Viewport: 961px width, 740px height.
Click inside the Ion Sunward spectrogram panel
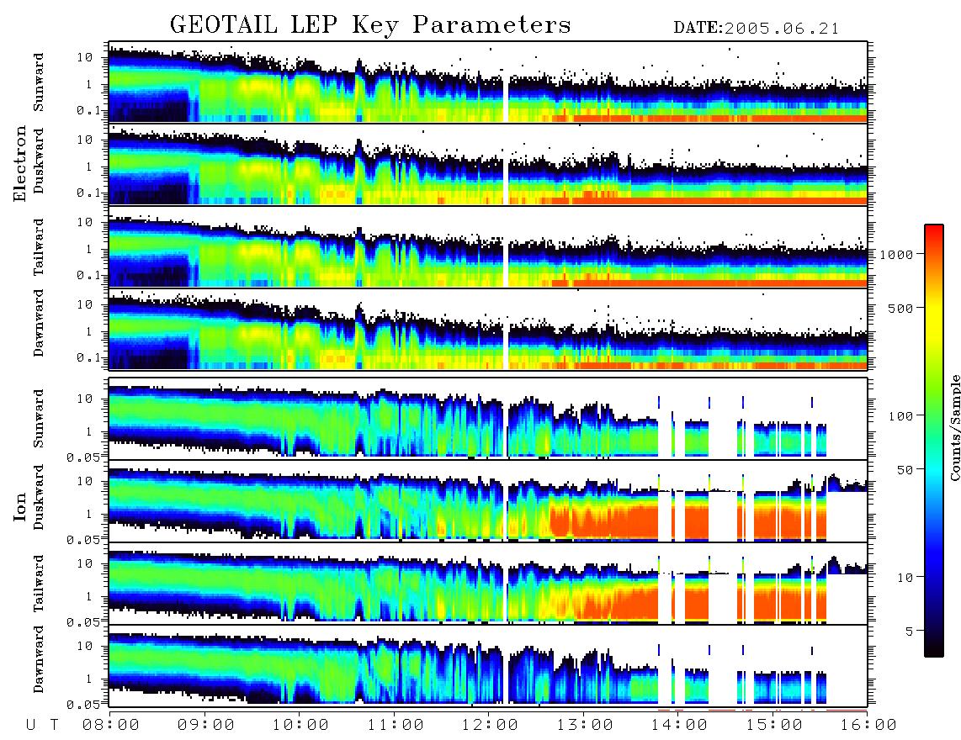[488, 419]
